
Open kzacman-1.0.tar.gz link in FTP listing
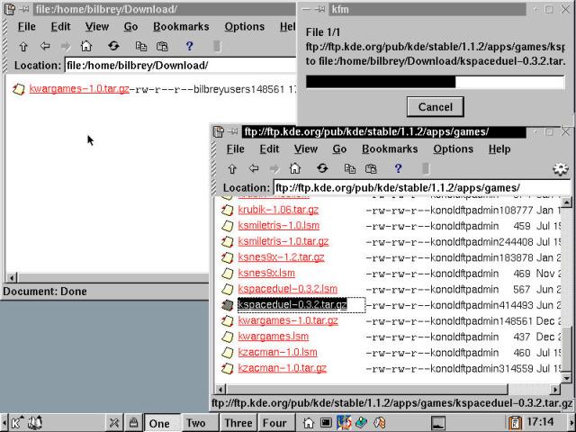click(x=283, y=368)
